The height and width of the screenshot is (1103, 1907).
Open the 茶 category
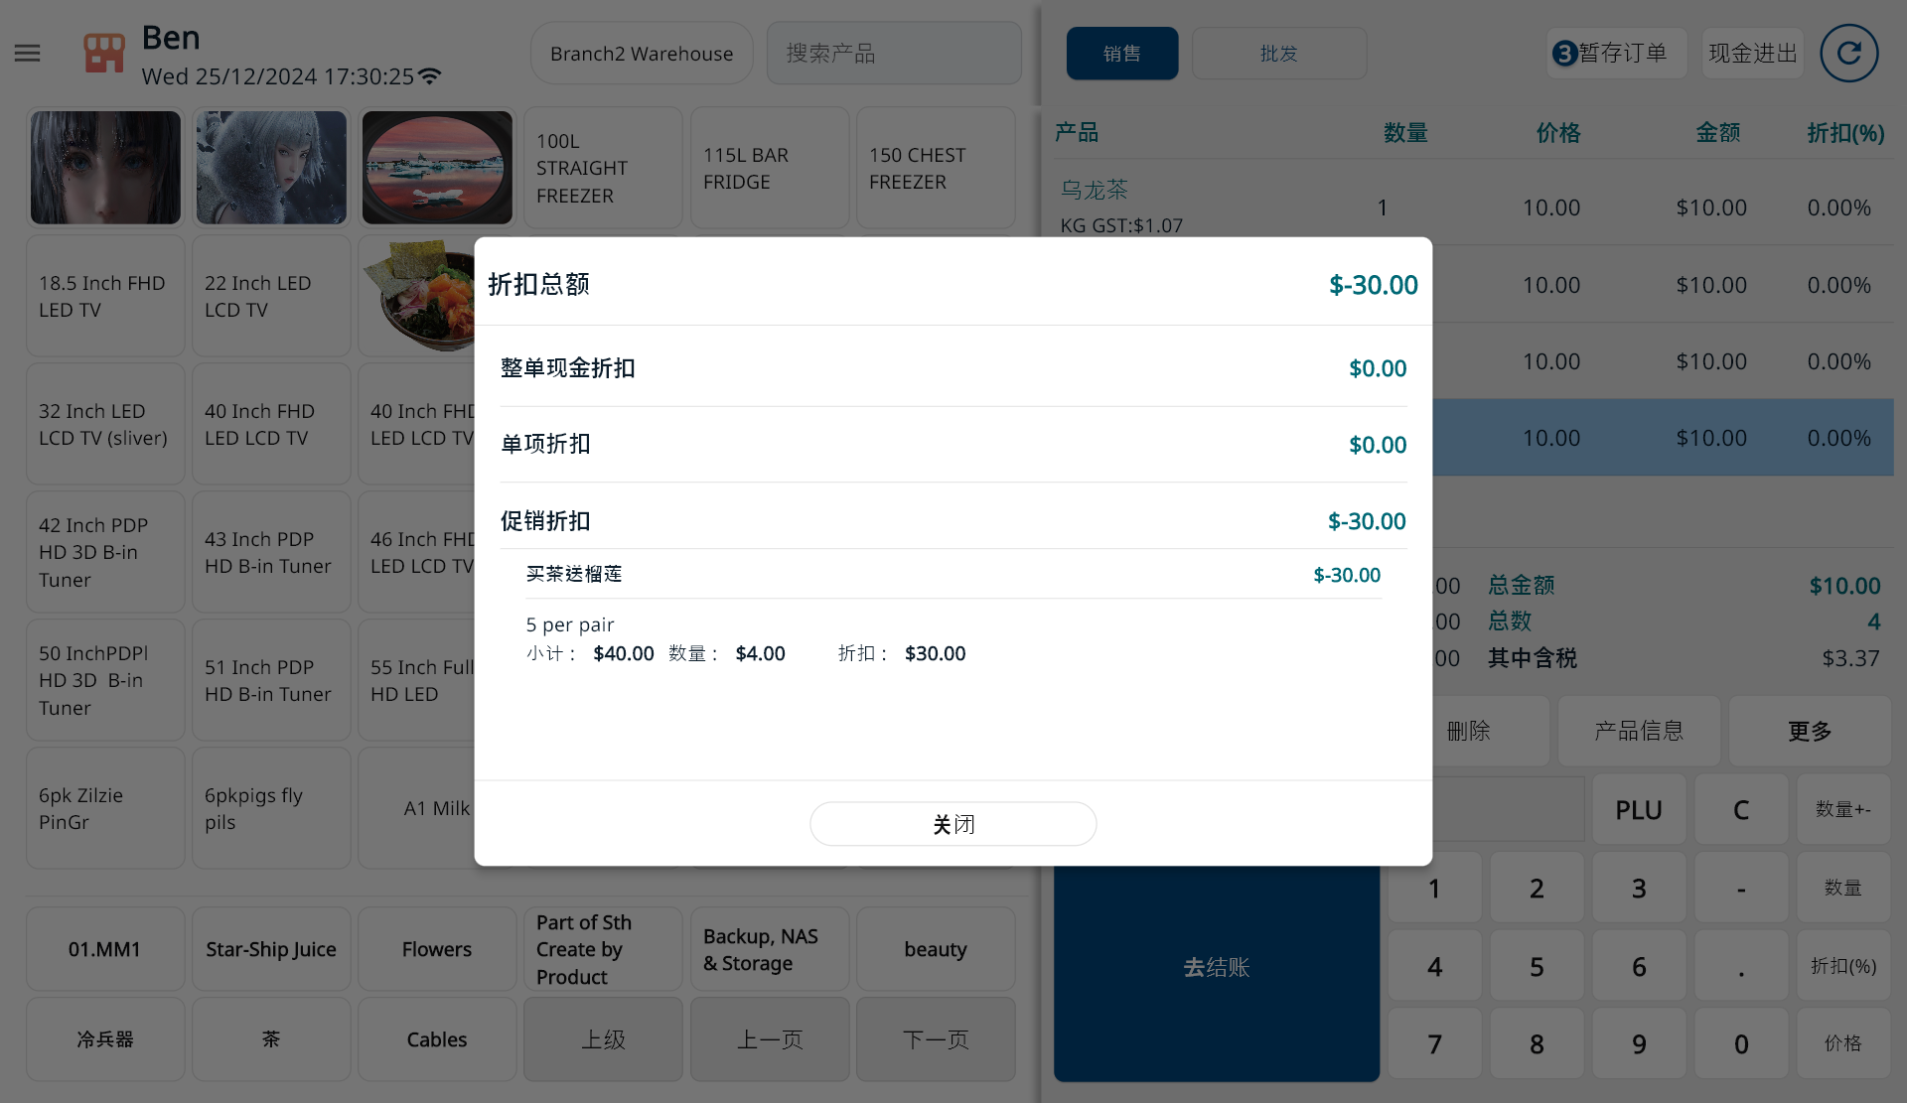click(x=271, y=1039)
